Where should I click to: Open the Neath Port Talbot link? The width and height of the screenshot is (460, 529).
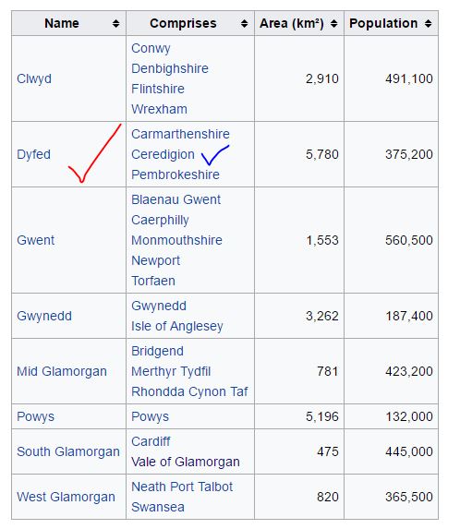pyautogui.click(x=182, y=487)
